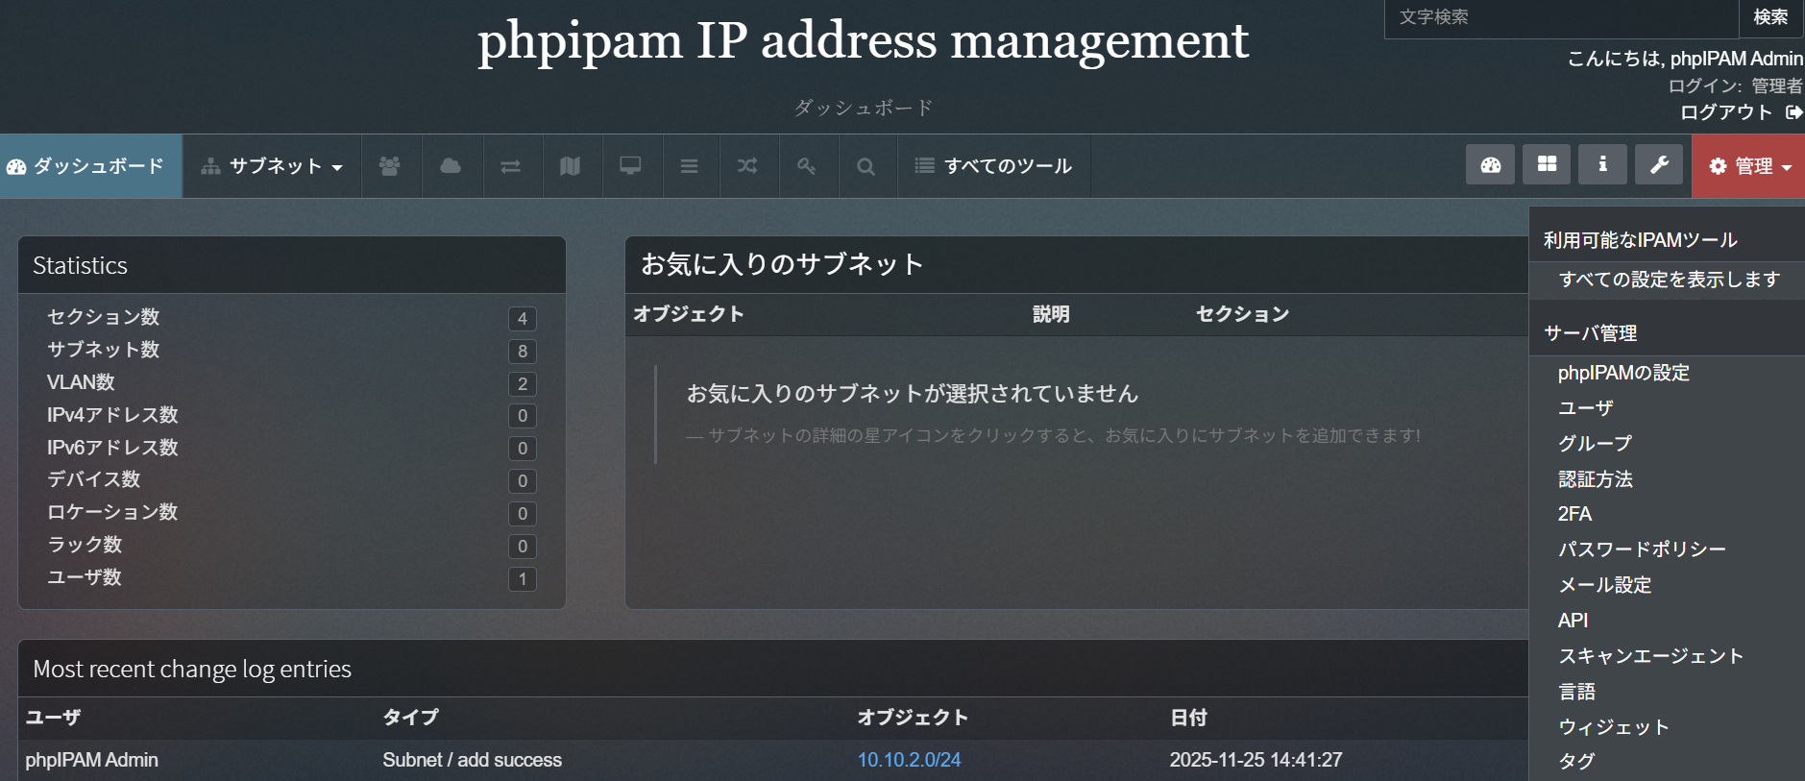Open the users-group icon in the navbar
The image size is (1805, 781).
(x=390, y=166)
